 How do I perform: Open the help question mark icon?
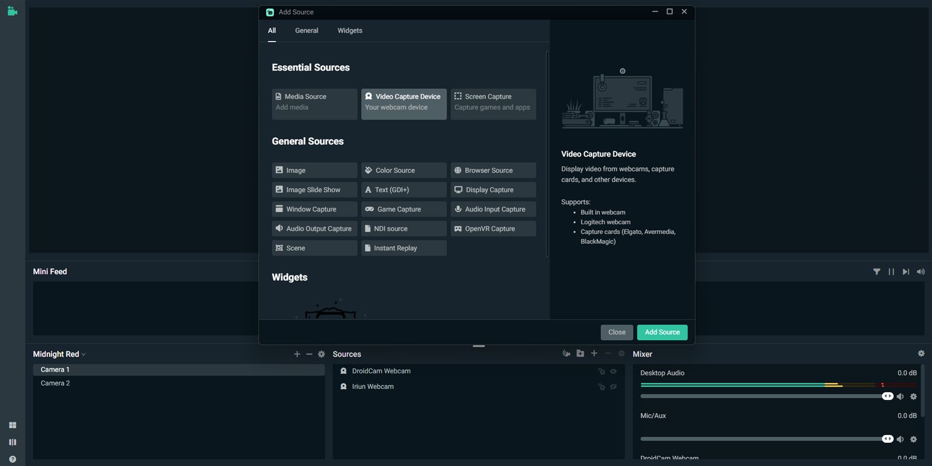click(12, 459)
